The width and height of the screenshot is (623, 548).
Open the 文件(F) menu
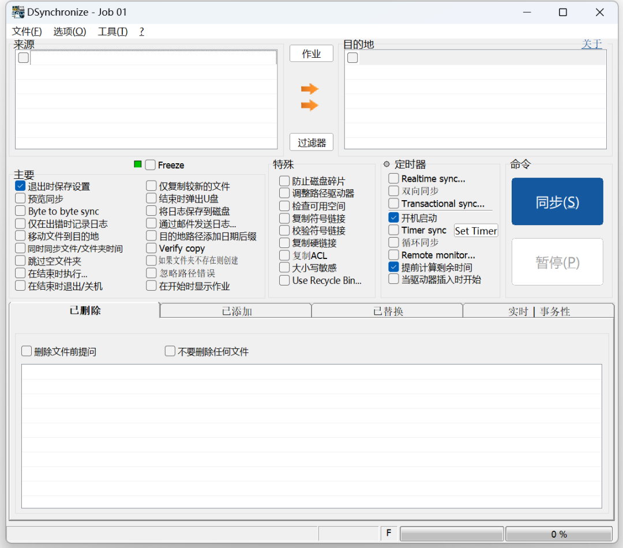(x=27, y=31)
